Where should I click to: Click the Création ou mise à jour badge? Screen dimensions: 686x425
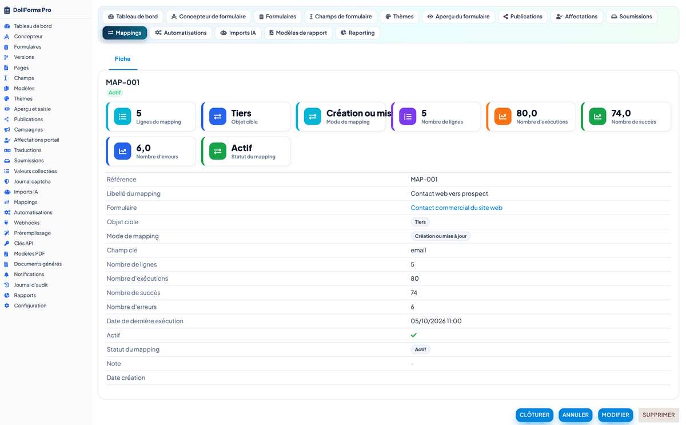click(x=441, y=236)
